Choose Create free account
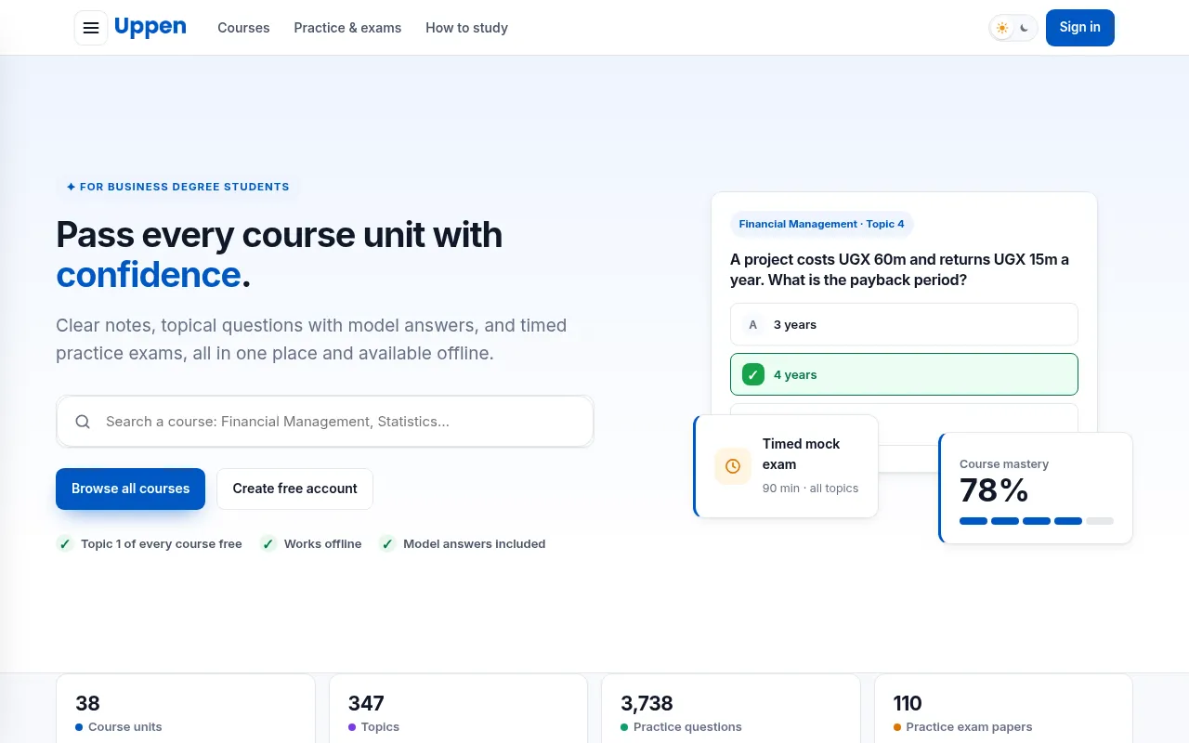 coord(294,489)
